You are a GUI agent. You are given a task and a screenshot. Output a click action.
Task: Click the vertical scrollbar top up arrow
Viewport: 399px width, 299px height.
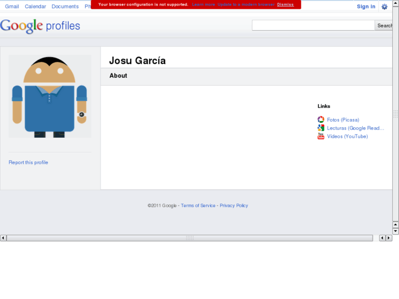[396, 3]
